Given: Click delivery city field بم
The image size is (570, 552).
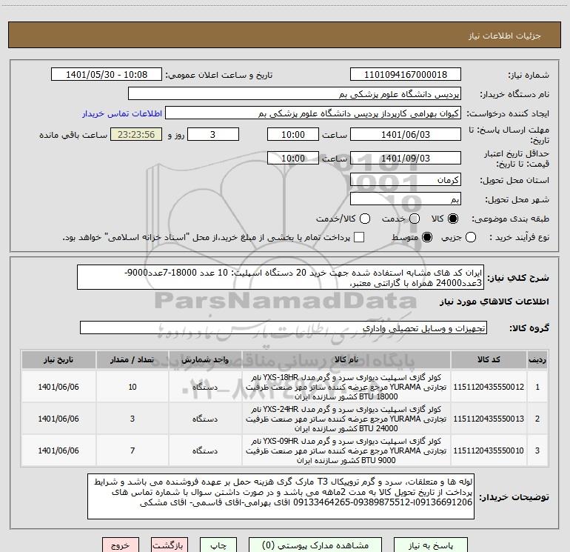Looking at the screenshot, I should tap(406, 199).
